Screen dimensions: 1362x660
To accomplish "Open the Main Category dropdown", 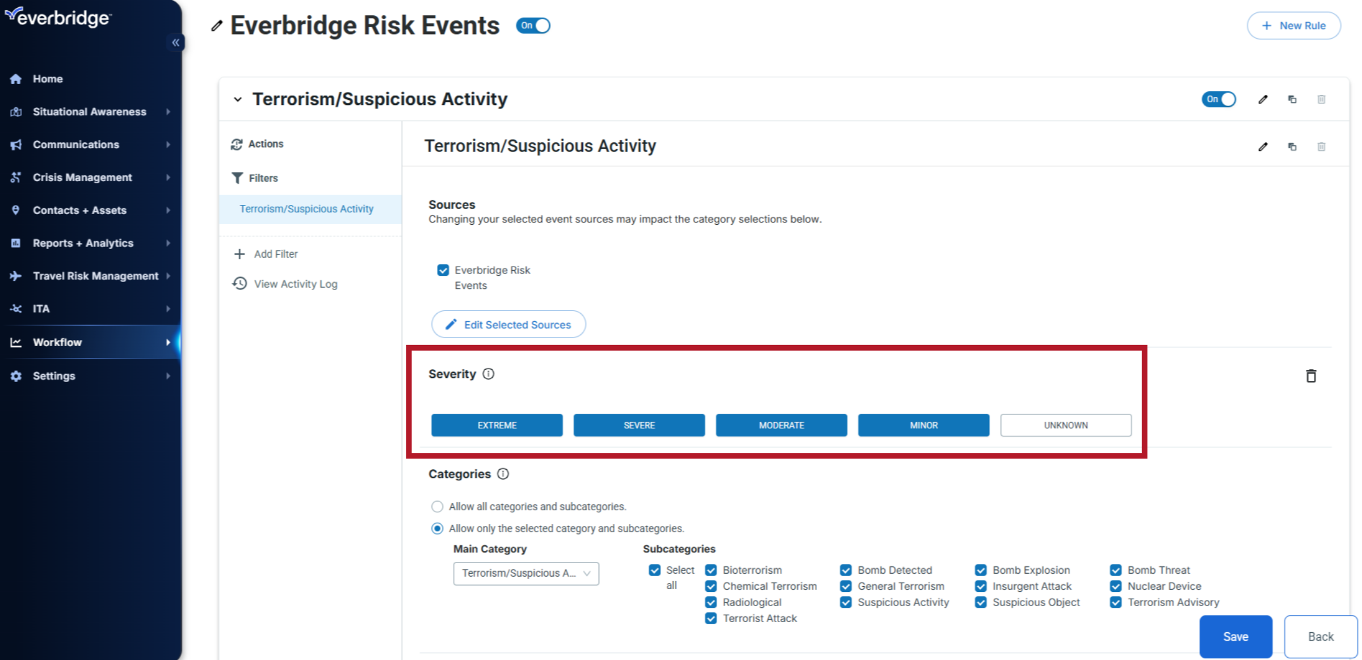I will pyautogui.click(x=526, y=573).
